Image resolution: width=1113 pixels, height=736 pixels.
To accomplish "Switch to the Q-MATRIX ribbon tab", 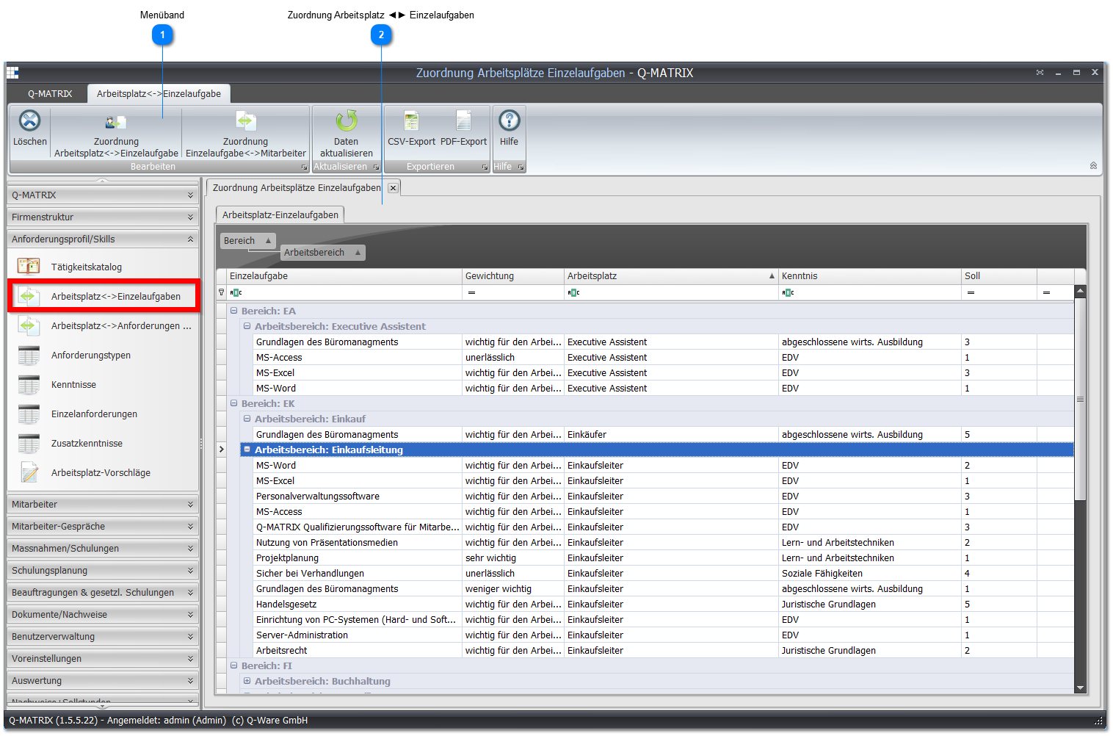I will click(x=50, y=94).
